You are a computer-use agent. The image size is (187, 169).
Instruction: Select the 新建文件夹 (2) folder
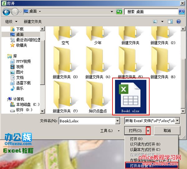(163, 36)
